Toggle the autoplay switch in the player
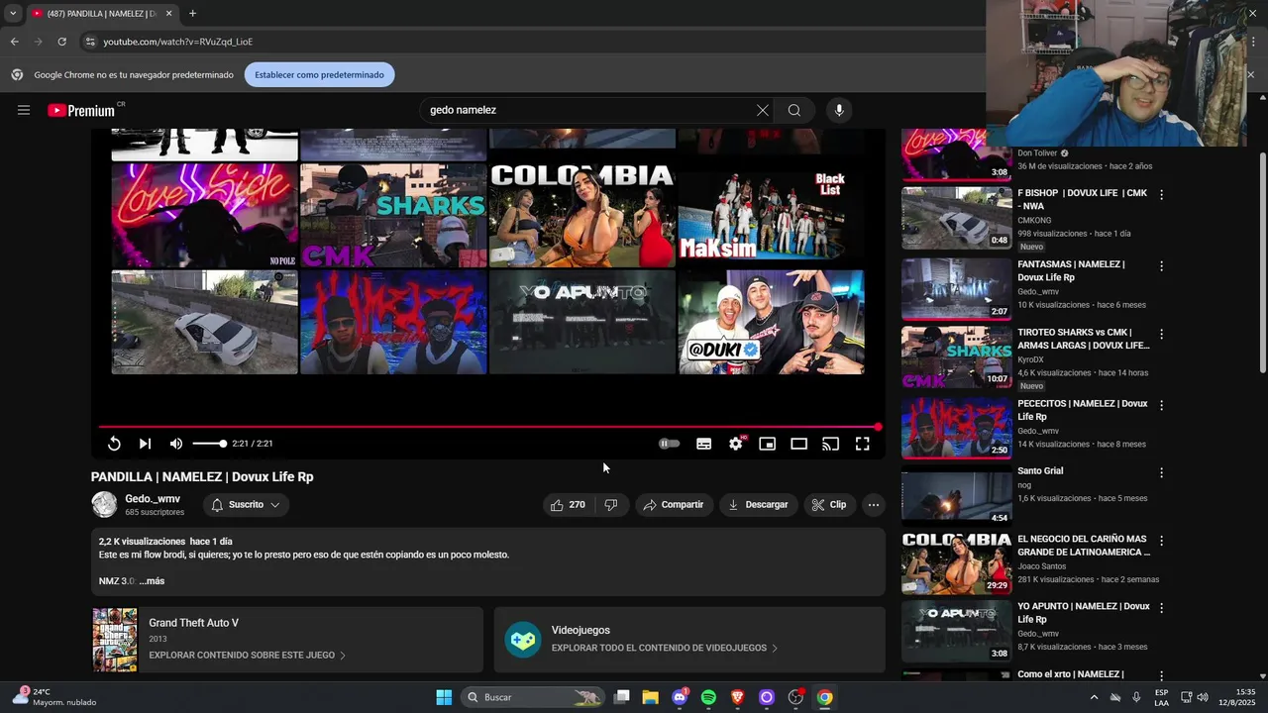The width and height of the screenshot is (1268, 713). [670, 444]
